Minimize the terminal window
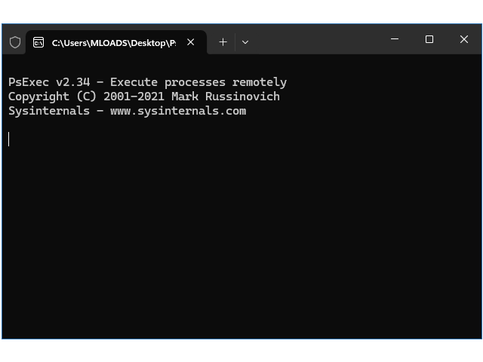 [x=395, y=39]
